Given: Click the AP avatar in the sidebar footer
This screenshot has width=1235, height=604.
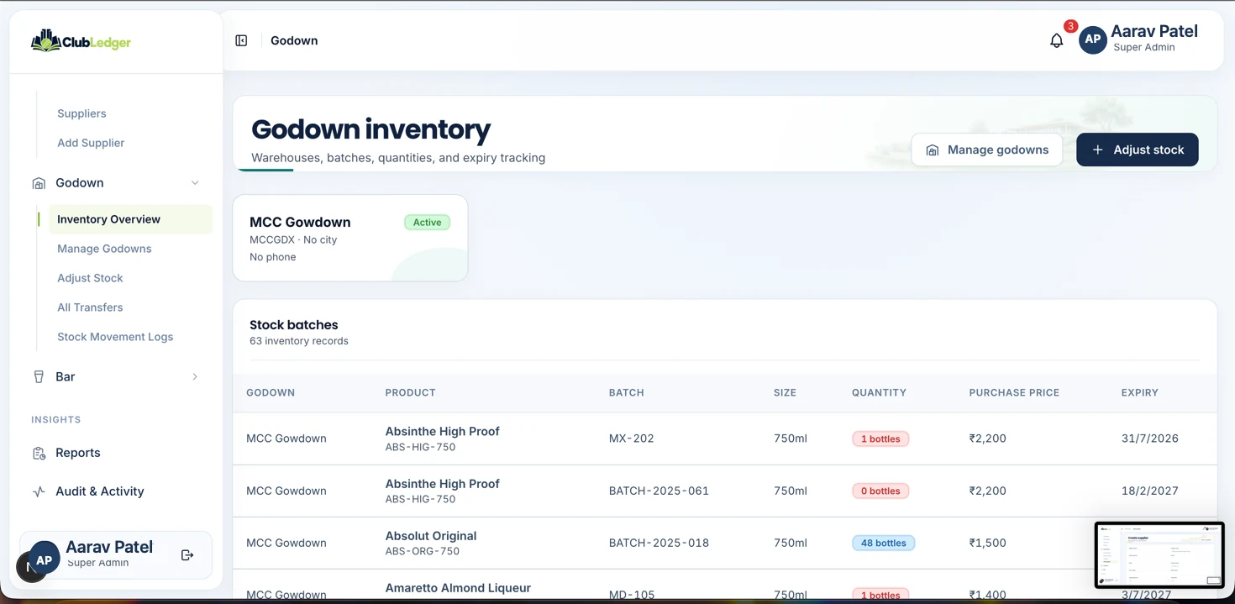Looking at the screenshot, I should (44, 559).
